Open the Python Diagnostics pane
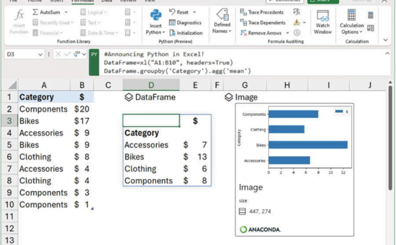Viewport: 396px width, 245px height. 185,23
